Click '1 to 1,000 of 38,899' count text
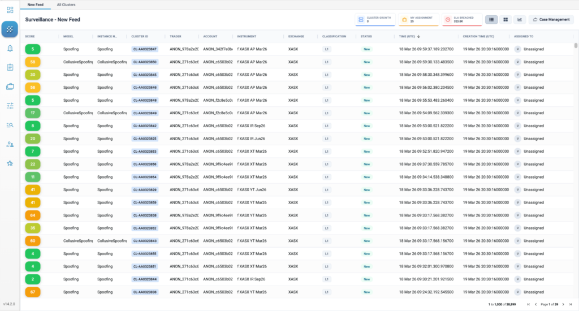The width and height of the screenshot is (579, 311). [x=502, y=304]
